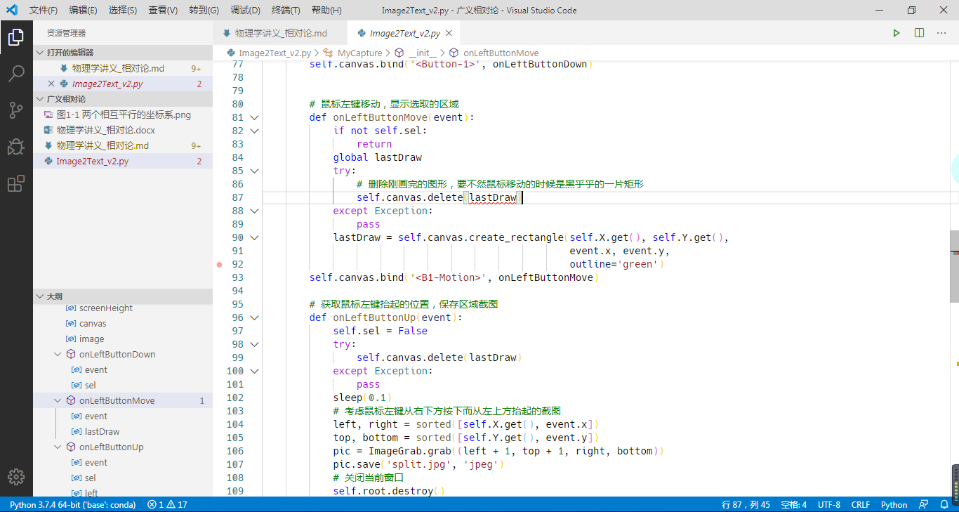
Task: Open Source Control view in activity bar
Action: tap(16, 110)
